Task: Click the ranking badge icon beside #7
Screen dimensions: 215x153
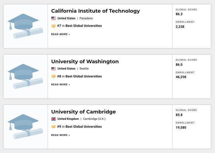Action: (x=53, y=26)
